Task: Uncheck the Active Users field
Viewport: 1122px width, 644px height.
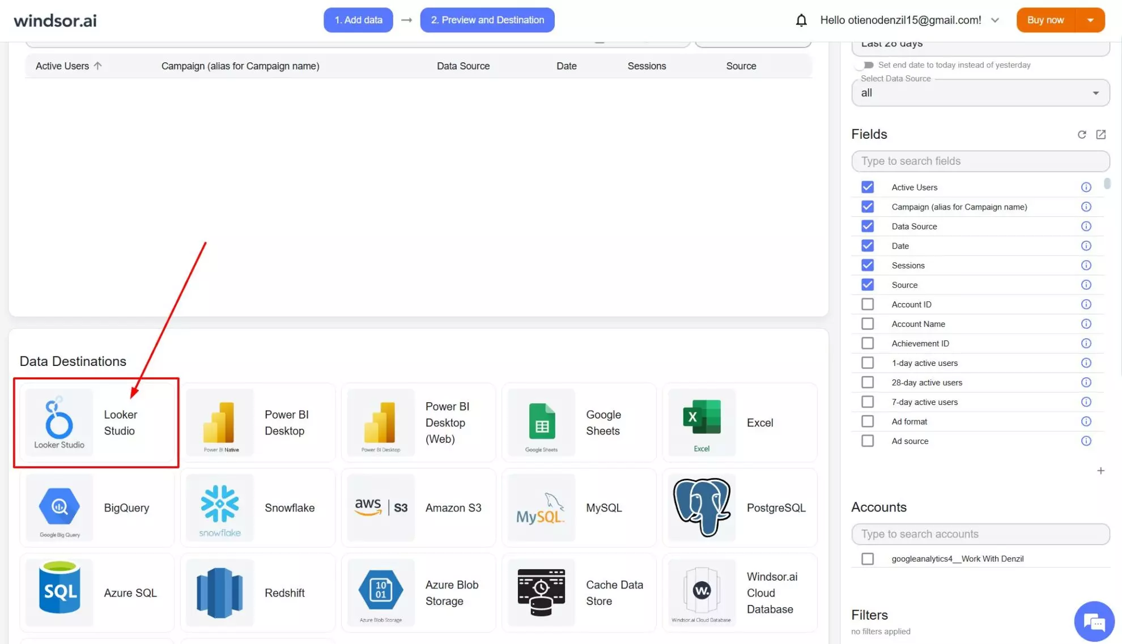Action: point(867,187)
